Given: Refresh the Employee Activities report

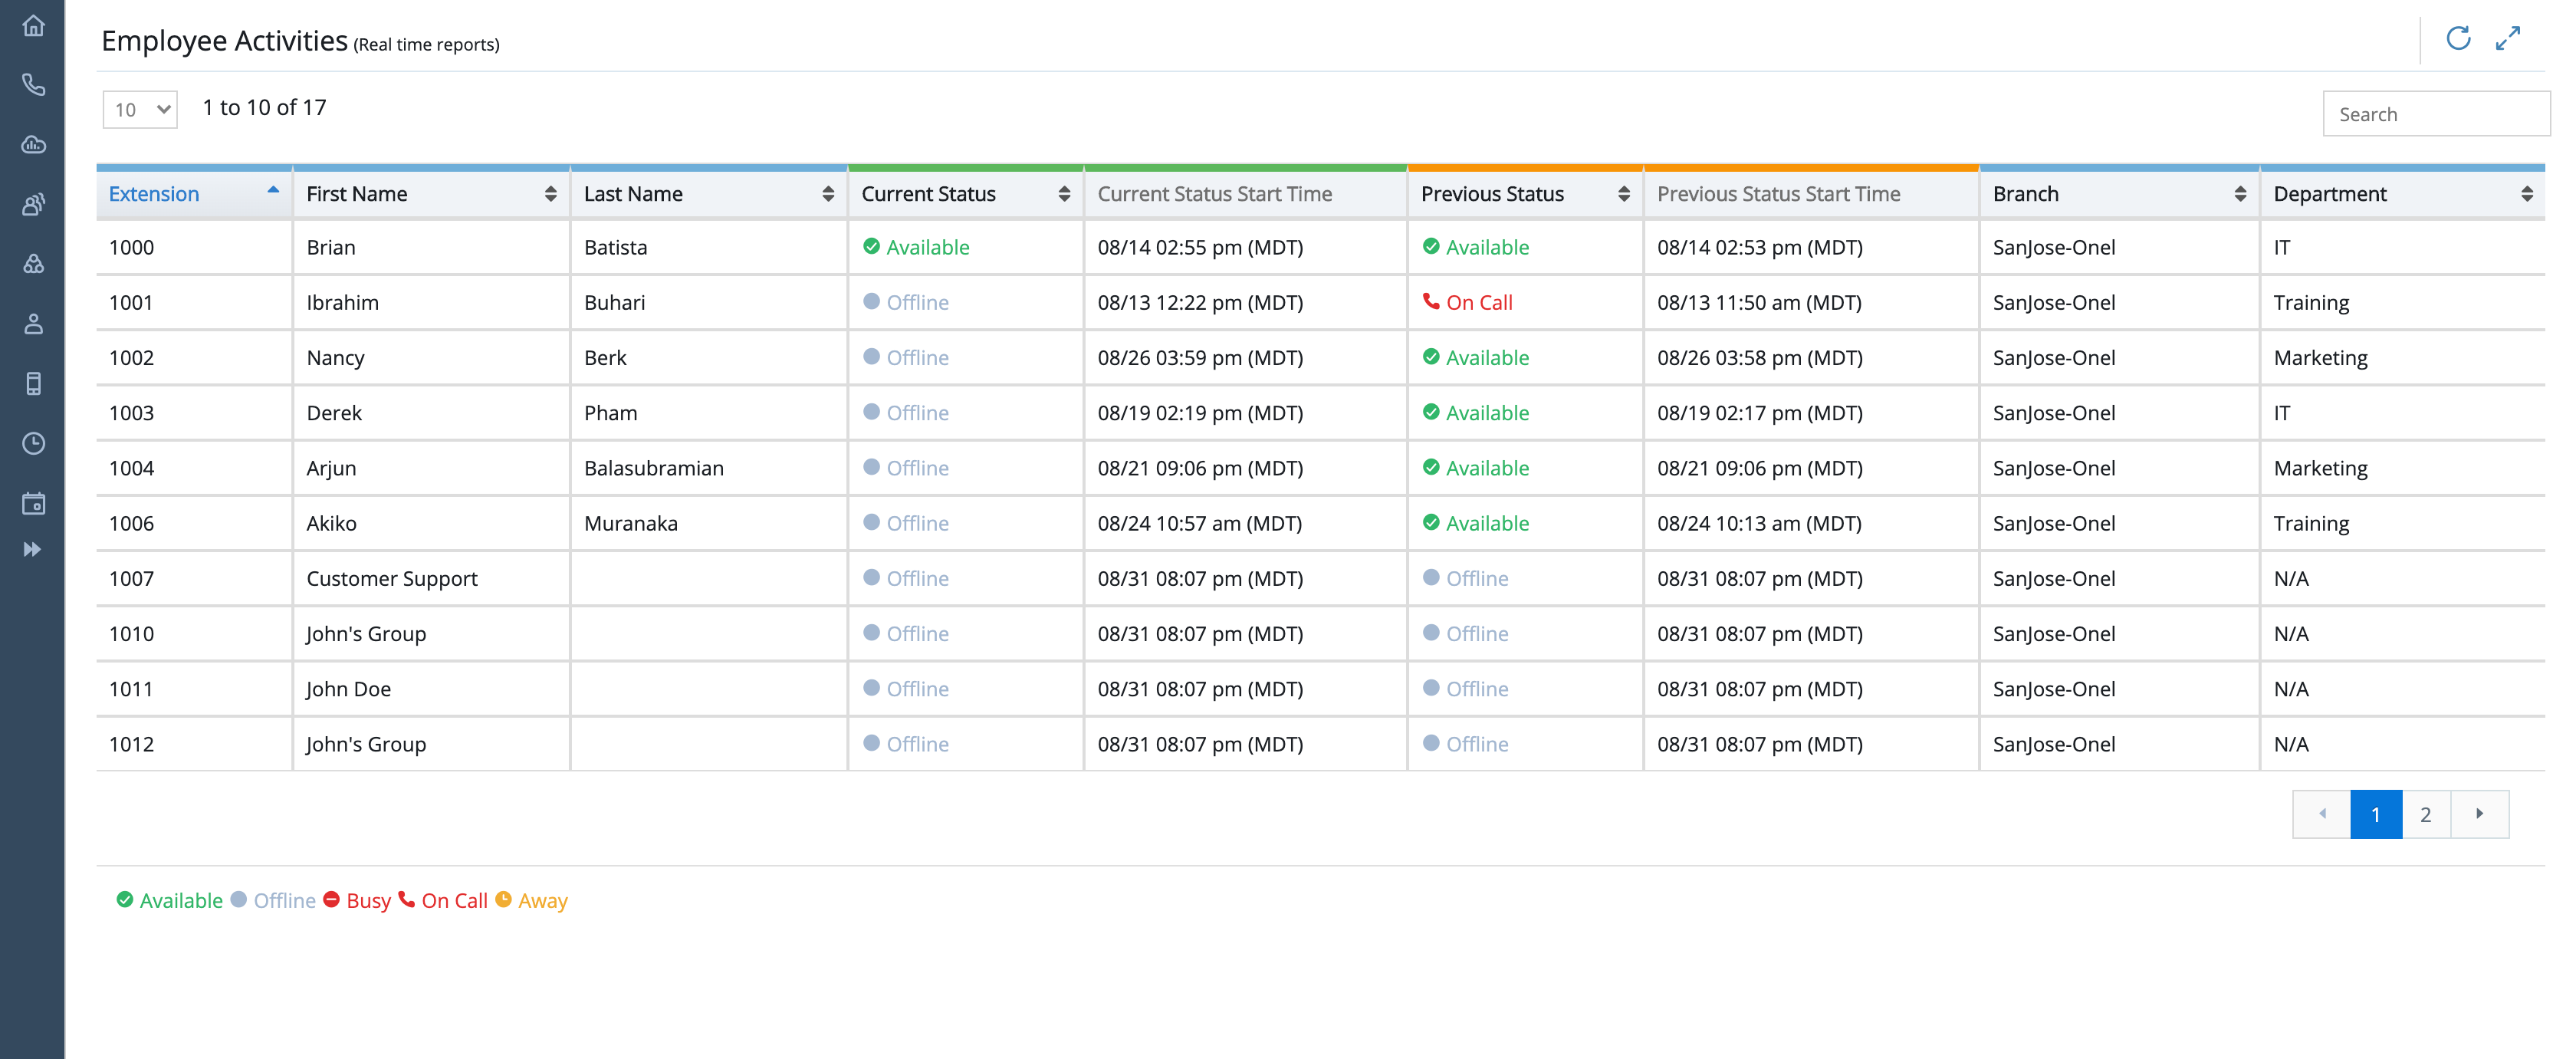Looking at the screenshot, I should tap(2458, 39).
